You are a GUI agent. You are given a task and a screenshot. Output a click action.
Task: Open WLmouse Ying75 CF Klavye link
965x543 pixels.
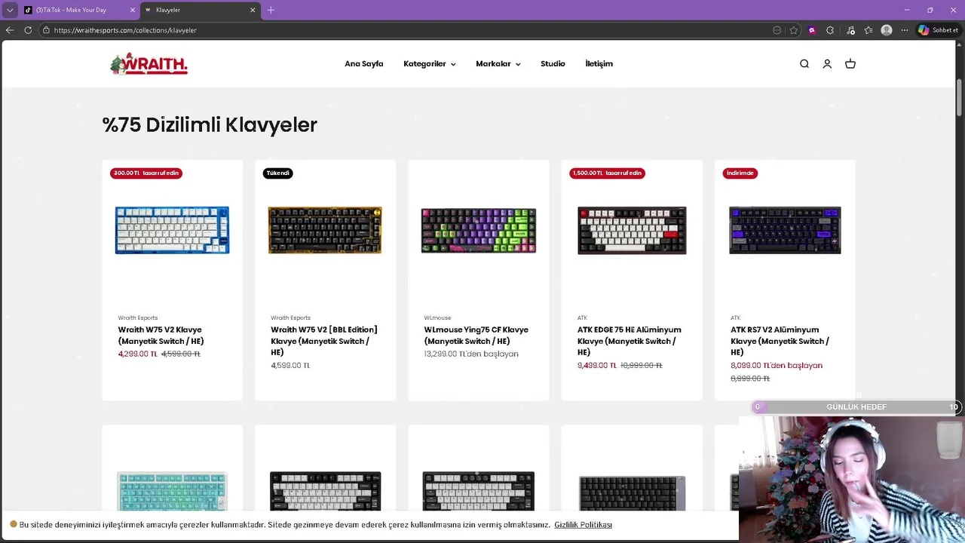point(476,336)
